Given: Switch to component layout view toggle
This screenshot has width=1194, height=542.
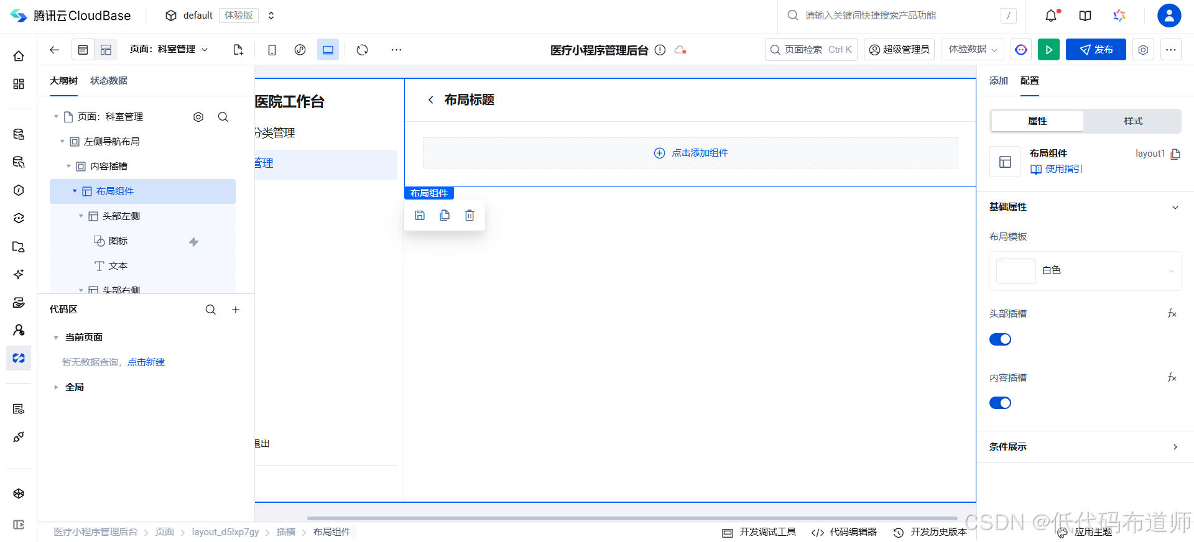Looking at the screenshot, I should click(x=106, y=50).
